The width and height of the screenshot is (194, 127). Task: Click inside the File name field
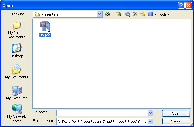click(x=102, y=113)
